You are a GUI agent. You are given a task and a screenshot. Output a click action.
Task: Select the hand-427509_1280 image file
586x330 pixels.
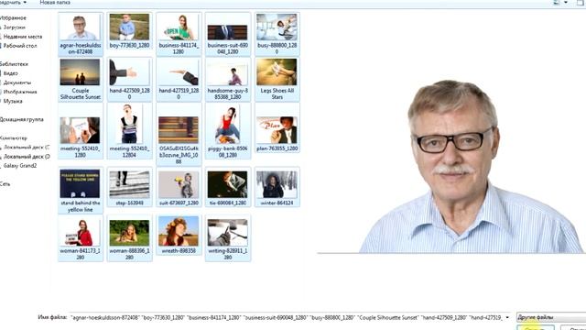point(129,79)
